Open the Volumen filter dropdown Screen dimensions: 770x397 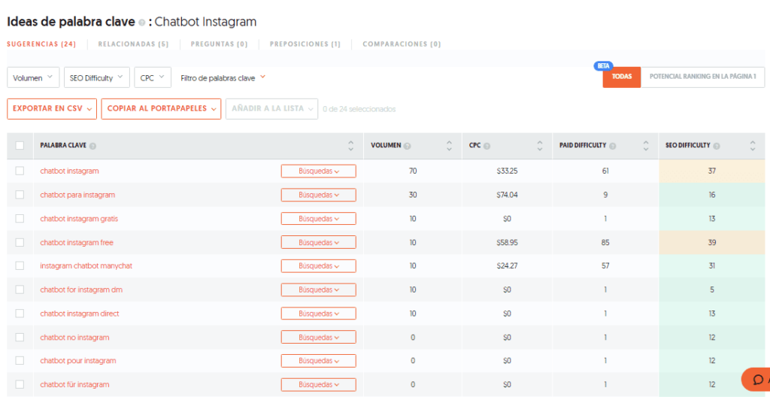point(33,77)
